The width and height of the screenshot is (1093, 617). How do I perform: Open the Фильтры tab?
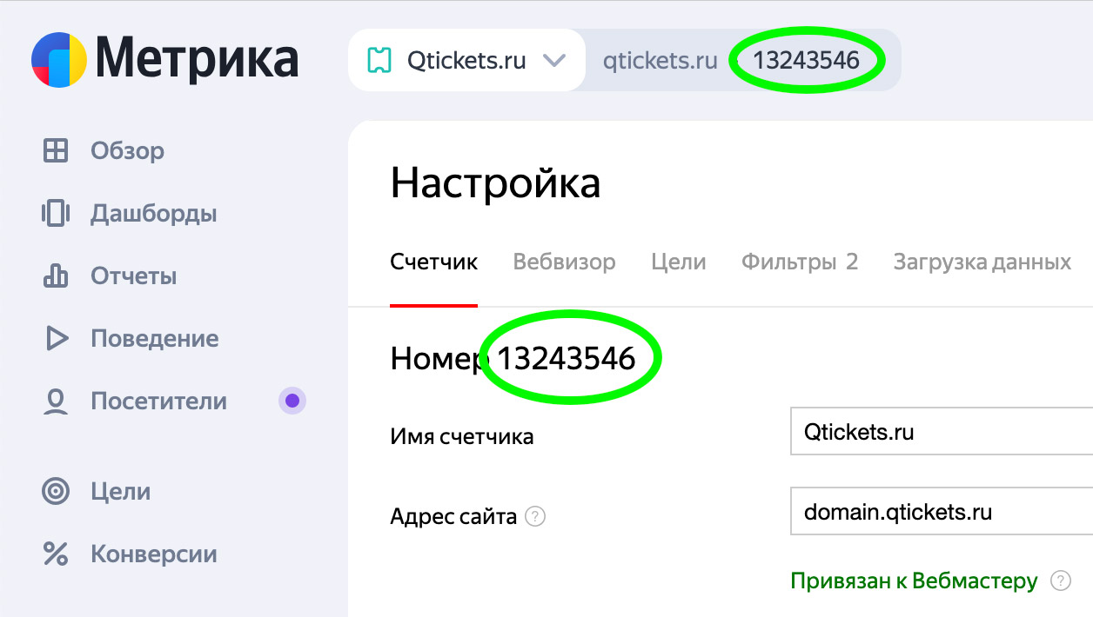pos(800,262)
